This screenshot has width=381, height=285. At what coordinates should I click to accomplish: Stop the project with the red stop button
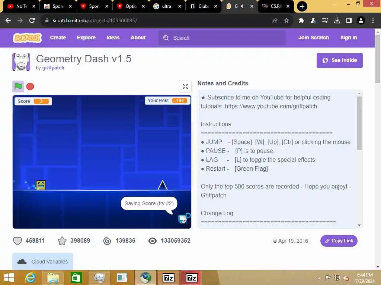[30, 86]
